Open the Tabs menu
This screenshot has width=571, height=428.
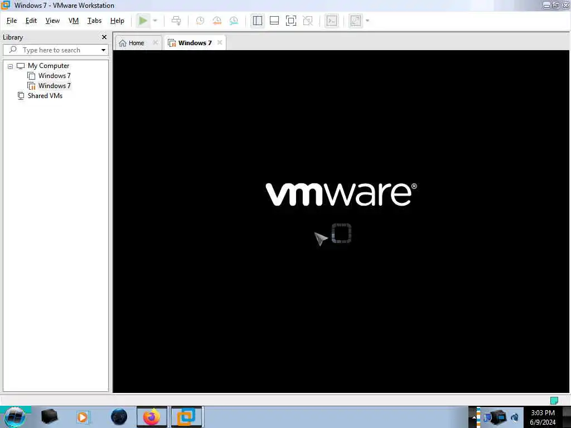coord(94,21)
